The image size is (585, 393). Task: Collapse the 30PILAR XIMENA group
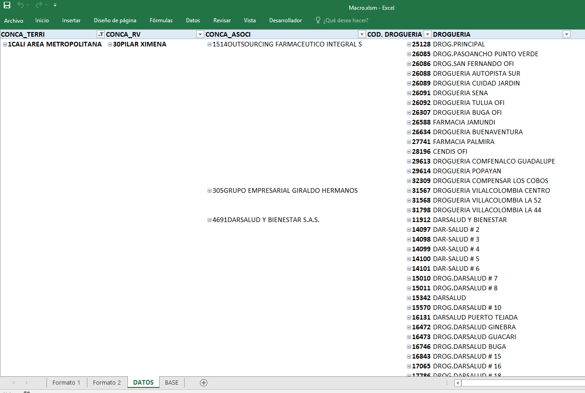110,45
